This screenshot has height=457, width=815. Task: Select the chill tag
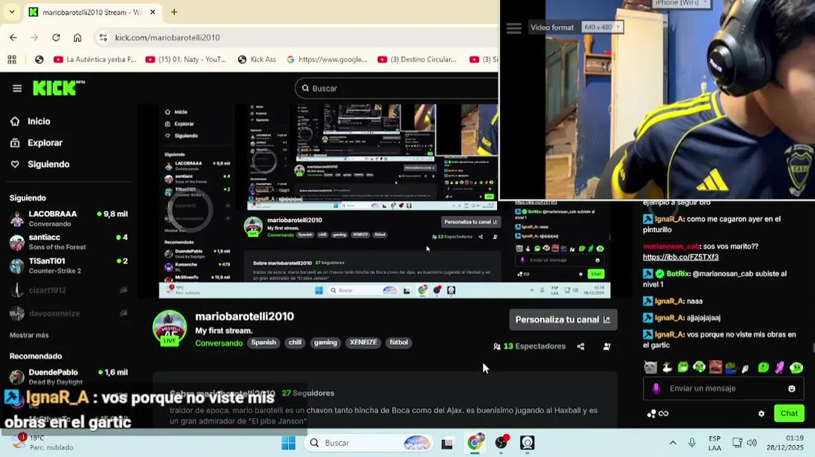[295, 343]
